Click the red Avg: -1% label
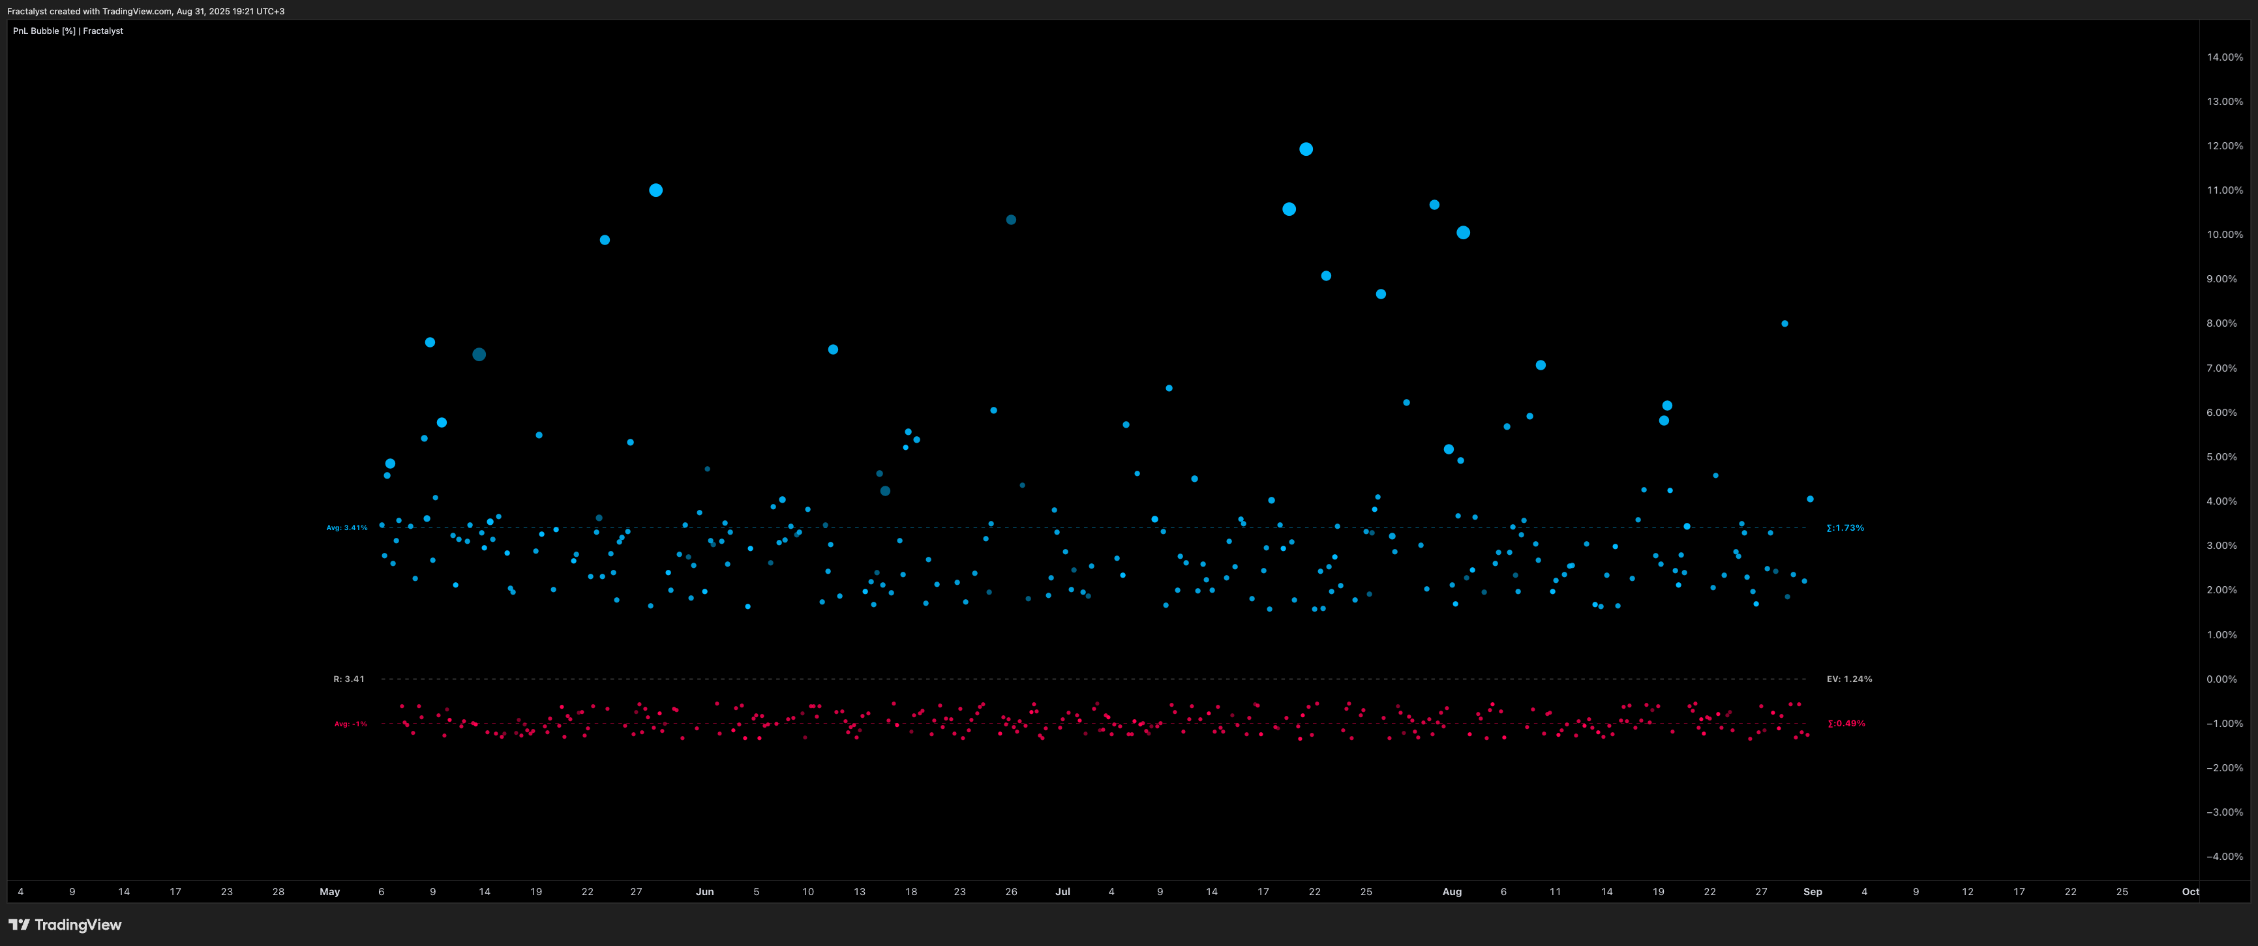 [x=351, y=724]
